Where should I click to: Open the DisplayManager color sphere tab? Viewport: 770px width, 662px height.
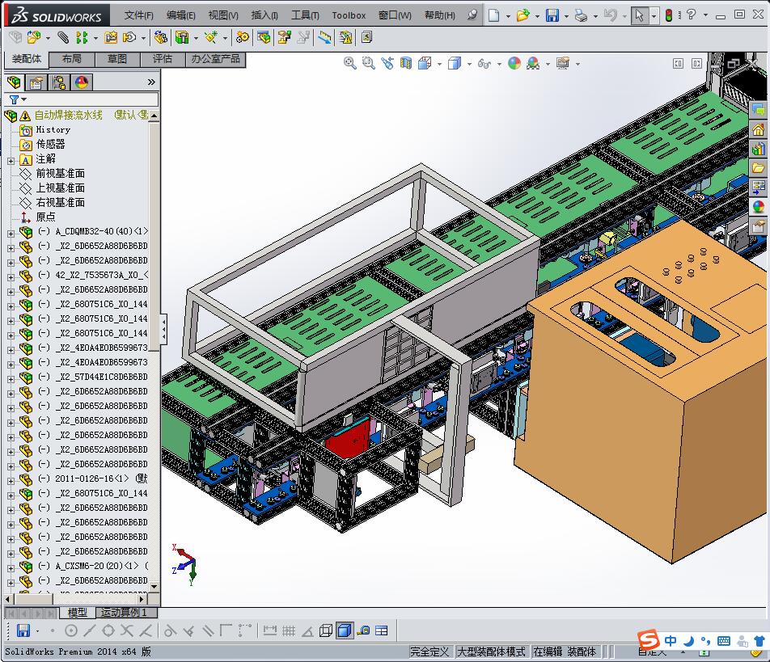(x=82, y=82)
